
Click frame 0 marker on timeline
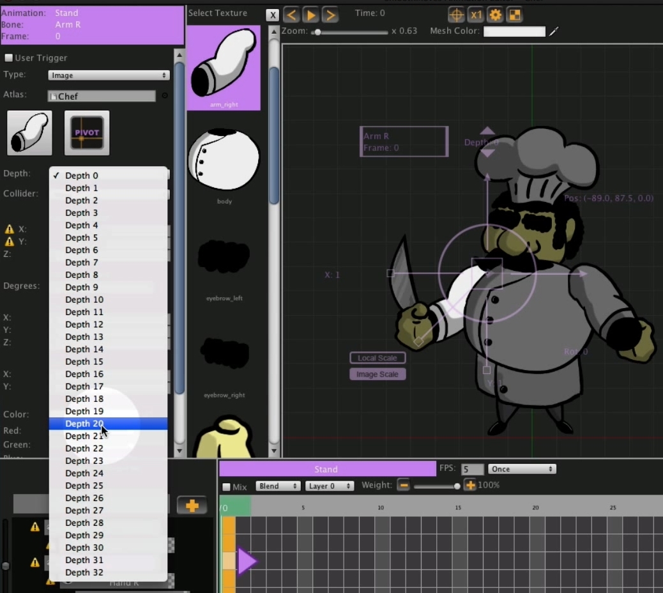(x=235, y=507)
